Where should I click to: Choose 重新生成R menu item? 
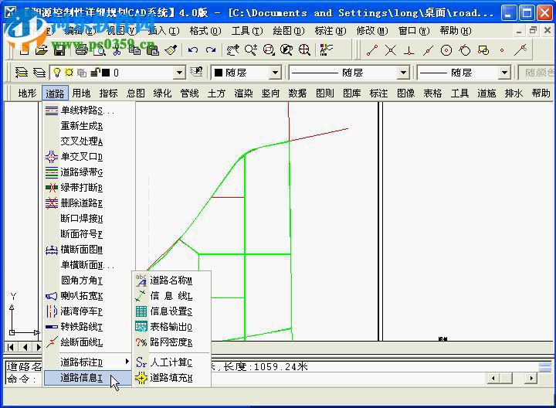pyautogui.click(x=89, y=126)
